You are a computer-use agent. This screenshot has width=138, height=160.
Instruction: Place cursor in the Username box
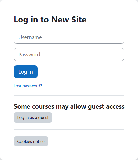tap(69, 37)
